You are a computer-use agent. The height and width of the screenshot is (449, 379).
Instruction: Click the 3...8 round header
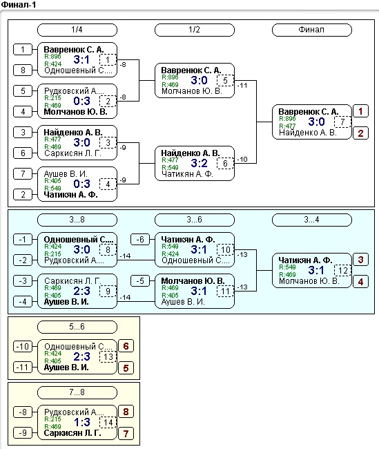coord(77,220)
